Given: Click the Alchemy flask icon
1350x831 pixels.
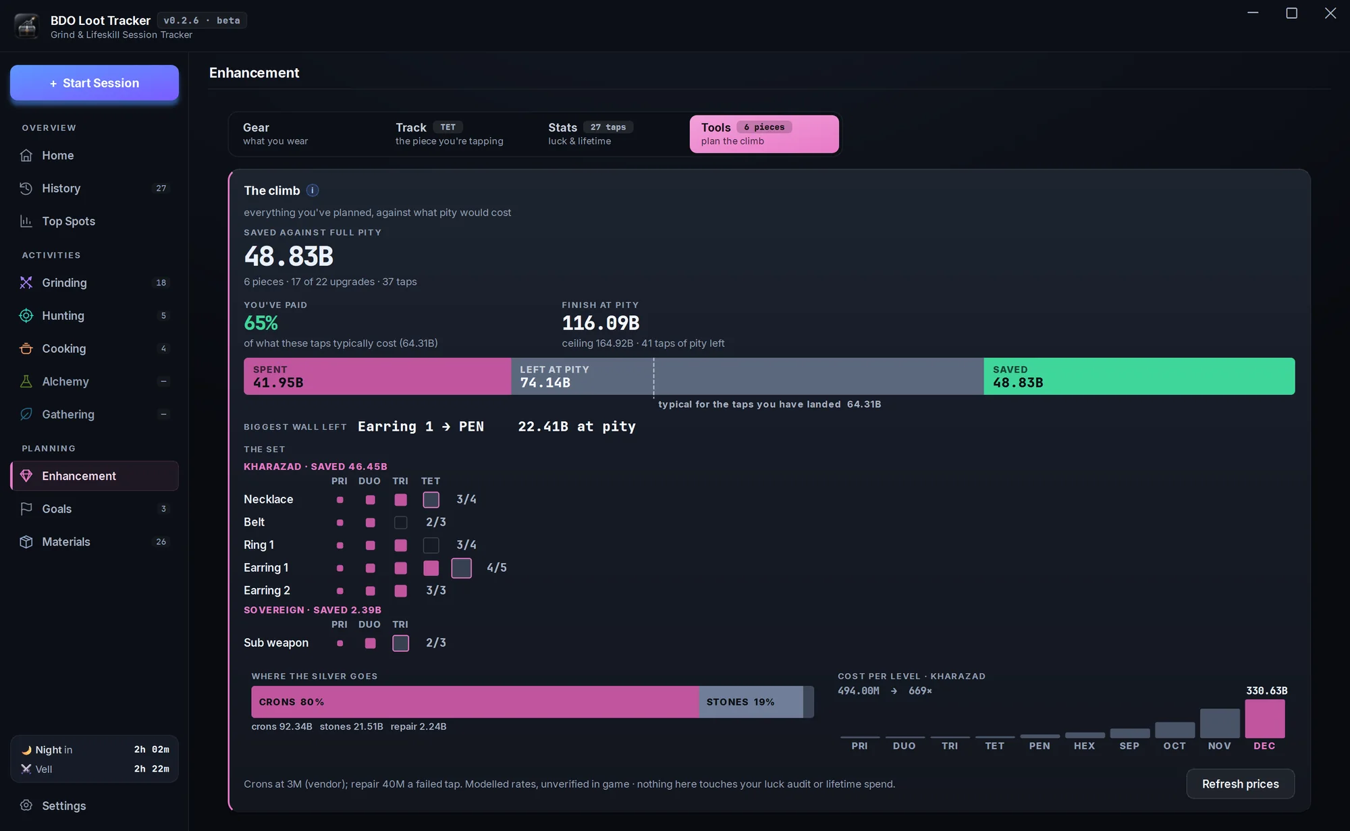Looking at the screenshot, I should pos(26,381).
